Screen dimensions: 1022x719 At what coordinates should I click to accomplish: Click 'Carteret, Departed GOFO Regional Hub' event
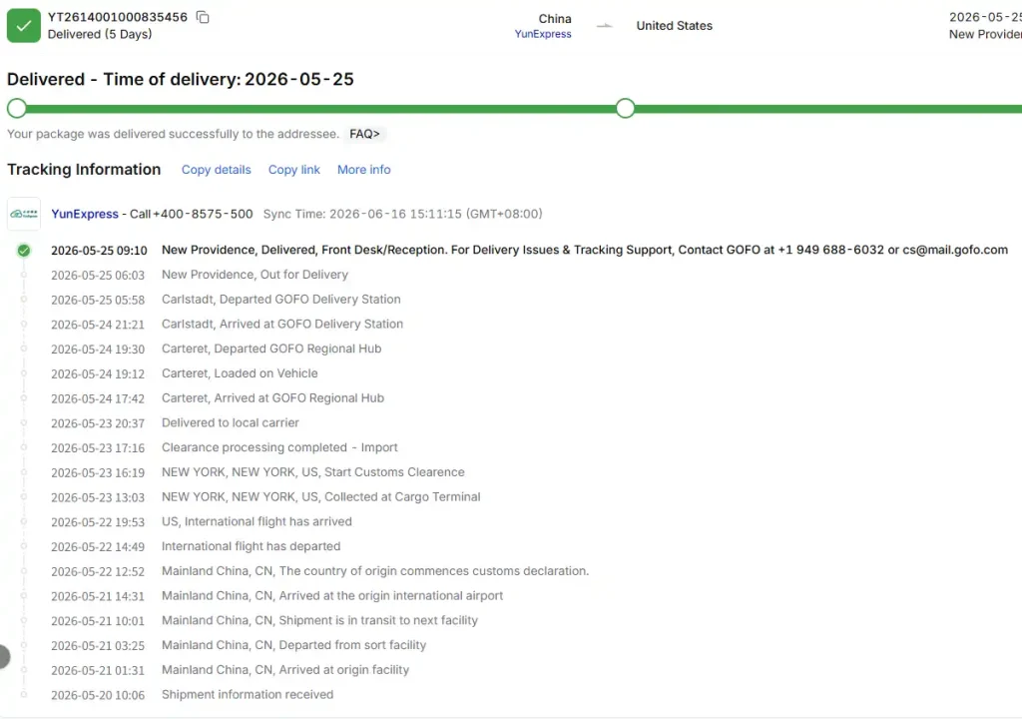tap(271, 350)
